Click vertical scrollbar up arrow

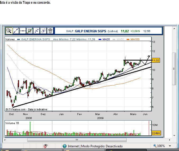174,29
